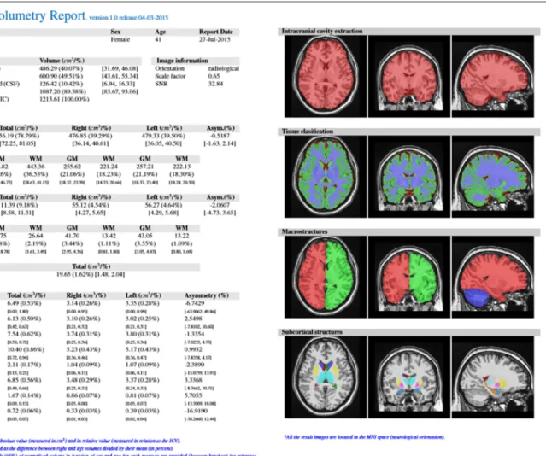Click the total value 10.40 (0.86%)
Image resolution: width=546 pixels, height=456 pixels.
point(26,349)
